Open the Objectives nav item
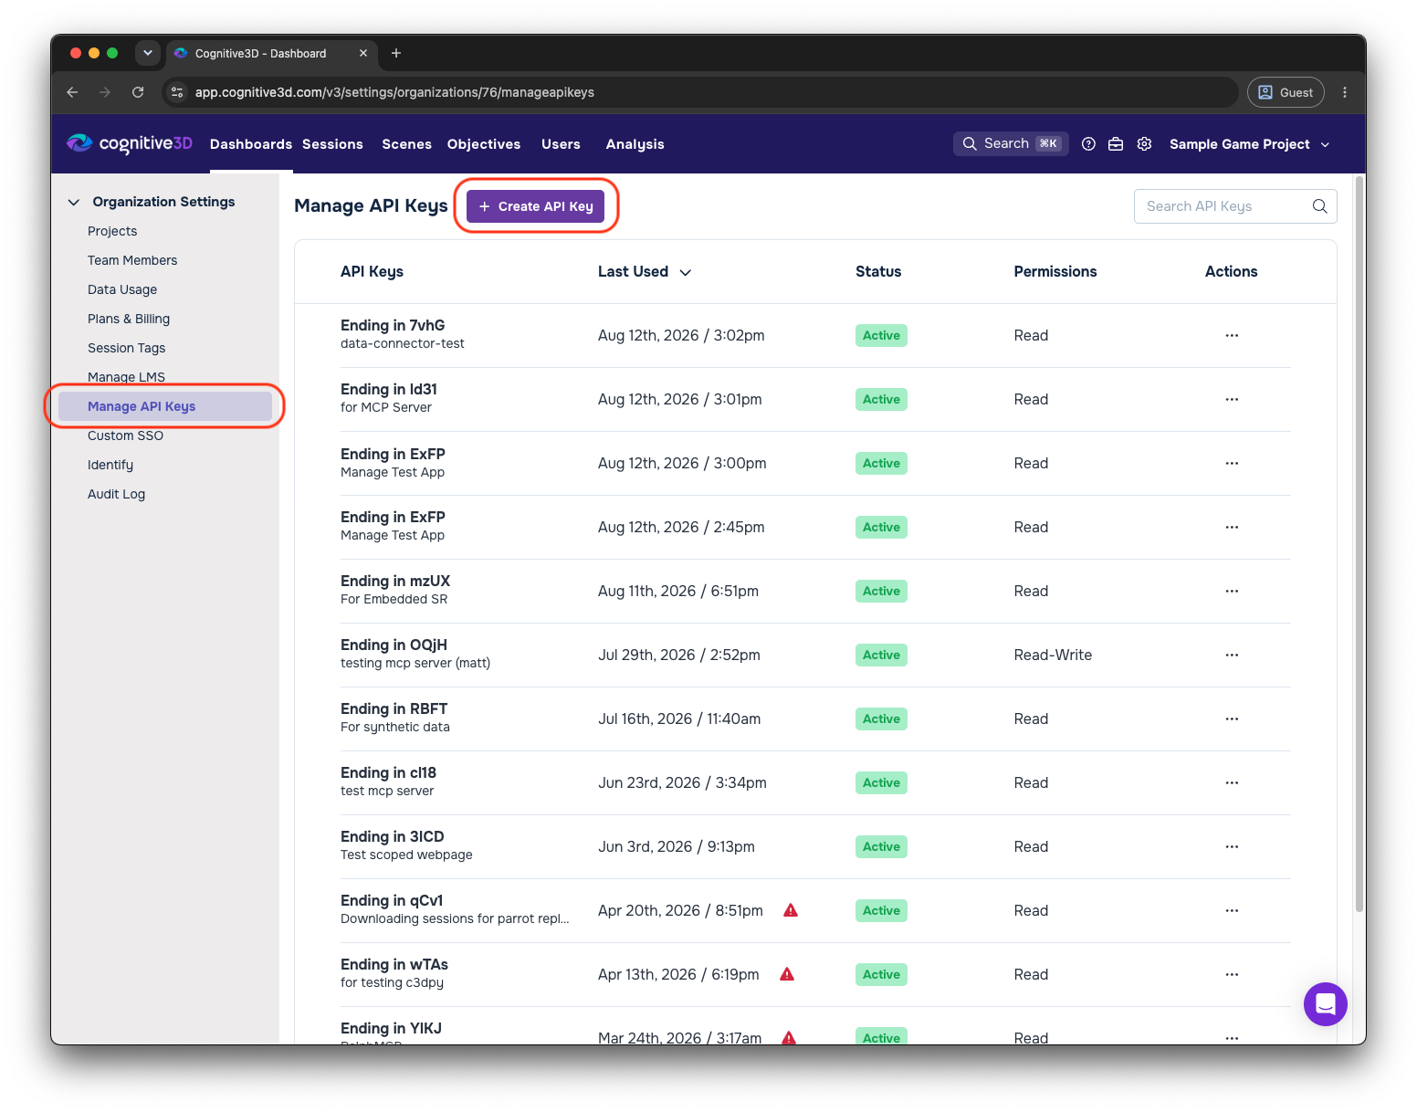 click(484, 144)
